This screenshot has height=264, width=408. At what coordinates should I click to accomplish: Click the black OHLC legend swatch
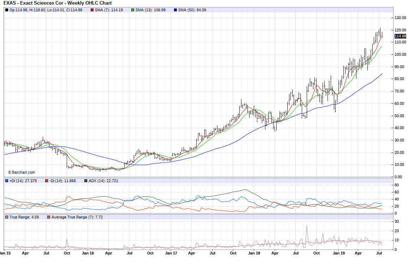7,10
